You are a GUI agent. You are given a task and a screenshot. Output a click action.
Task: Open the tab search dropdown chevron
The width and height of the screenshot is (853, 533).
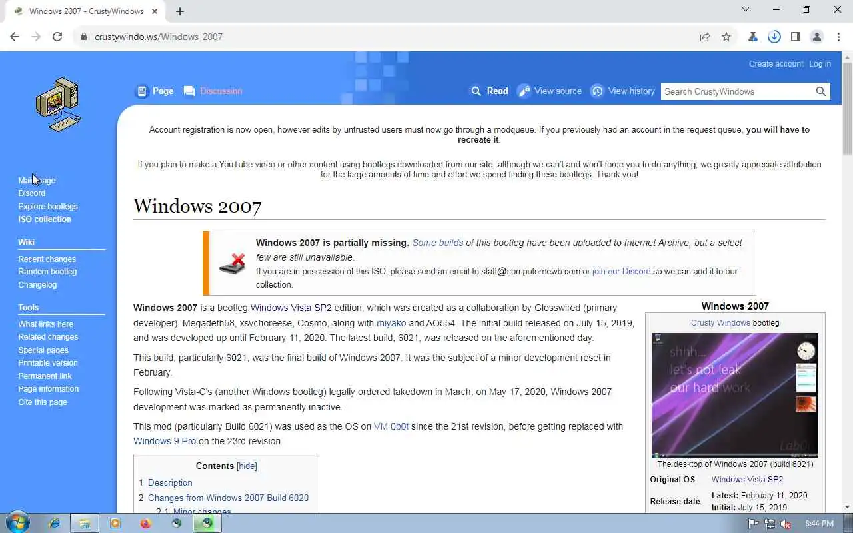click(x=746, y=10)
